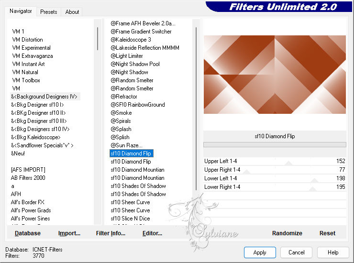354x263 pixels.
Task: Randomize the filter settings
Action: [x=287, y=233]
